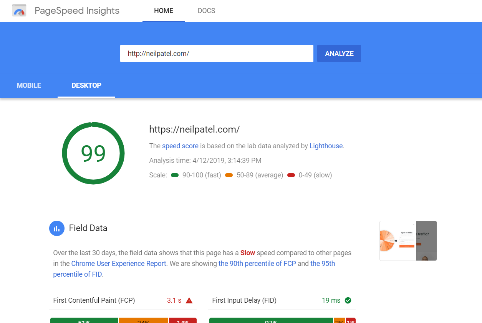
Task: Click into the URL input field
Action: (x=217, y=54)
